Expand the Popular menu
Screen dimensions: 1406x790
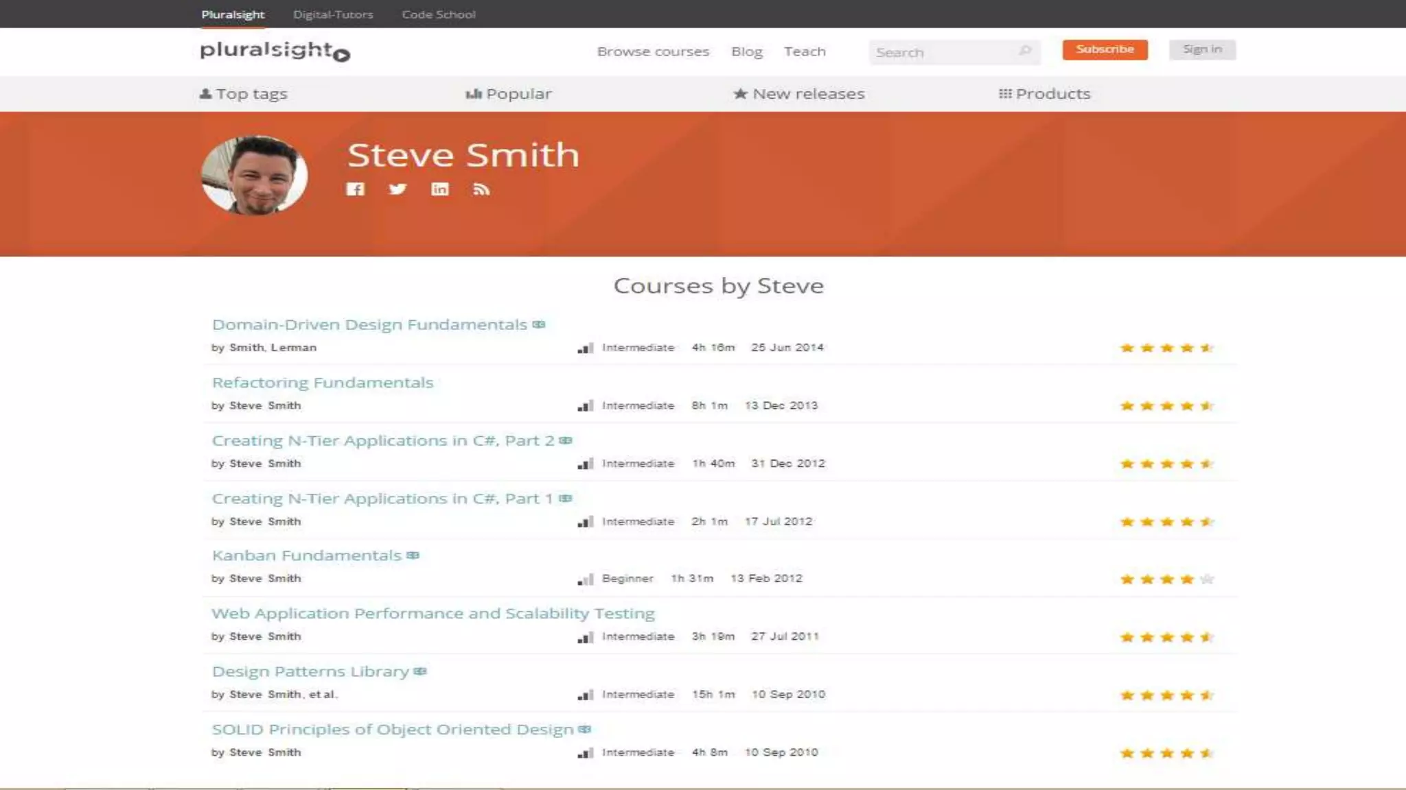tap(509, 94)
